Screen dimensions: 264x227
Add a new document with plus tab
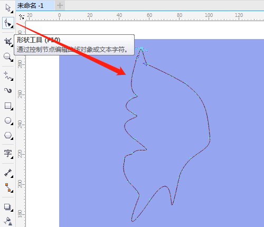[x=60, y=6]
